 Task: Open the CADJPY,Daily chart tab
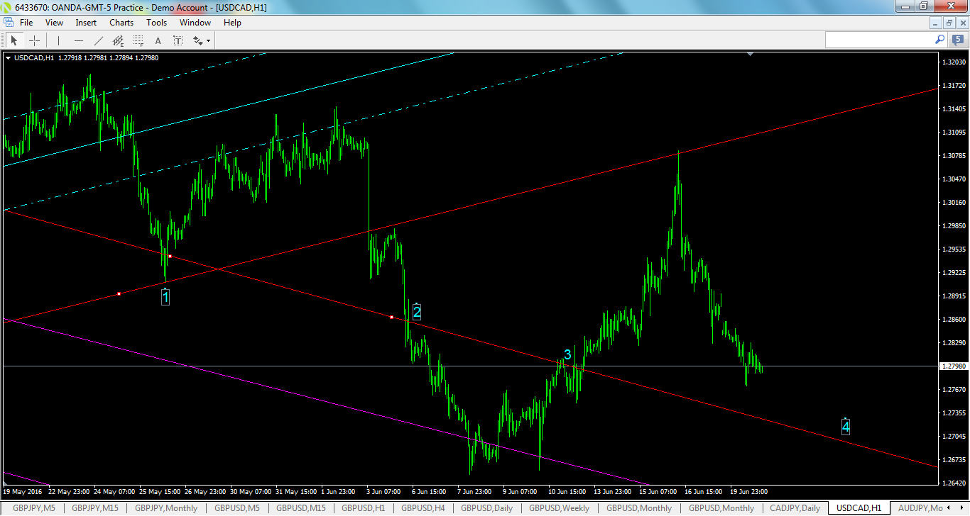(794, 507)
